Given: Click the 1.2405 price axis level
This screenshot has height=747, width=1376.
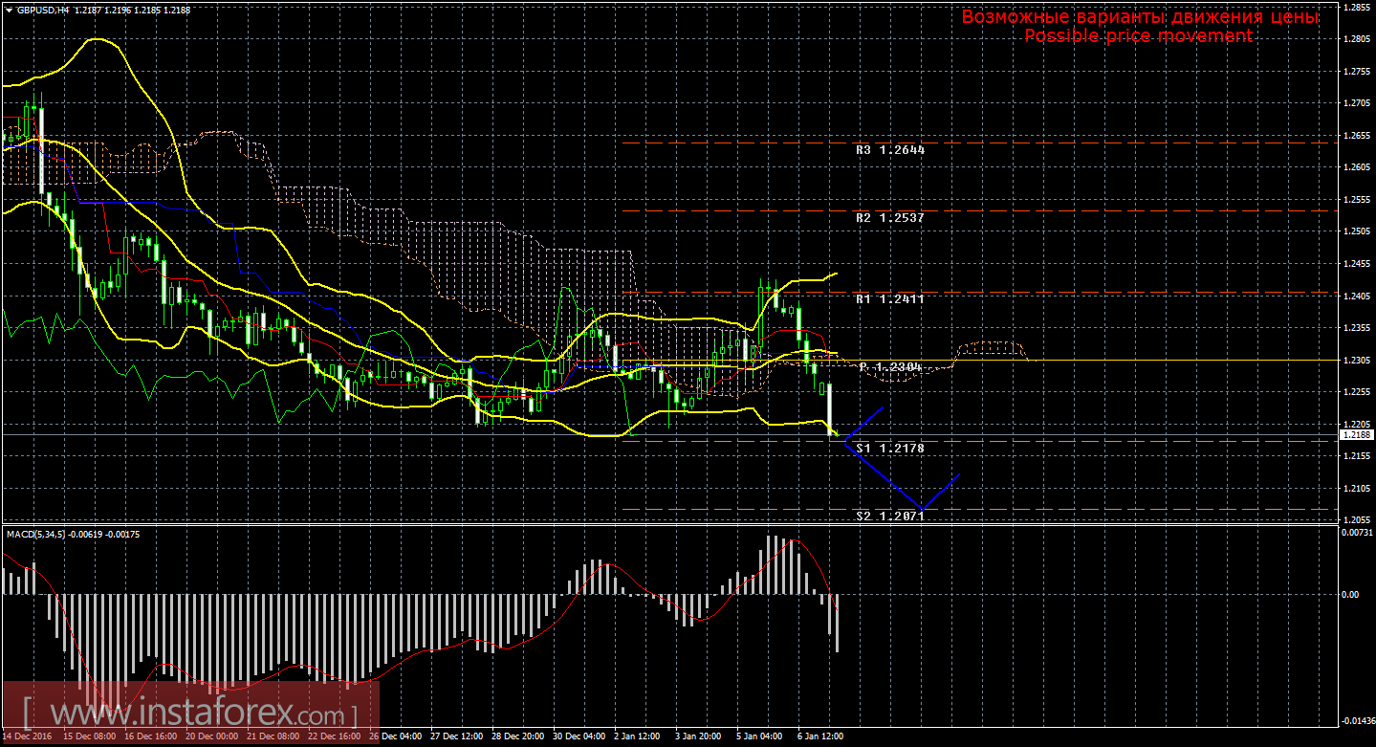Looking at the screenshot, I should (1357, 296).
